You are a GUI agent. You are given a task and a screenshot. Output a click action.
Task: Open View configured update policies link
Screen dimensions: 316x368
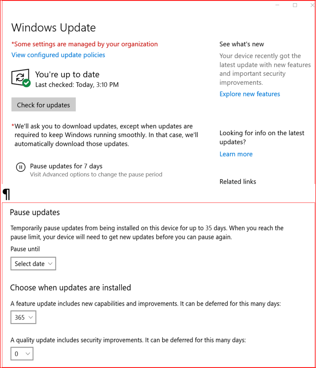(58, 55)
